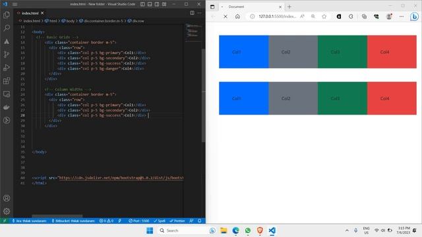
Task: Select the index.html editor tab
Action: pos(30,13)
